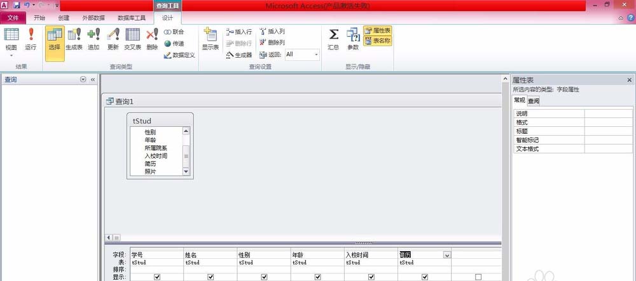Image resolution: width=636 pixels, height=281 pixels.
Task: Choose the 交叉表 (Crosstab) query icon
Action: (133, 34)
